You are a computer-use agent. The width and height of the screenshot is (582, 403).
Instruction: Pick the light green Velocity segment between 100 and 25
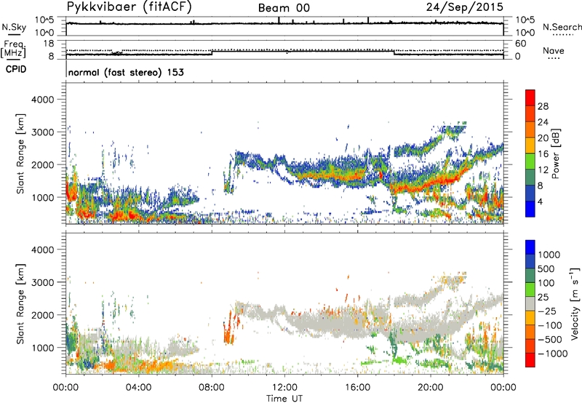pos(530,290)
